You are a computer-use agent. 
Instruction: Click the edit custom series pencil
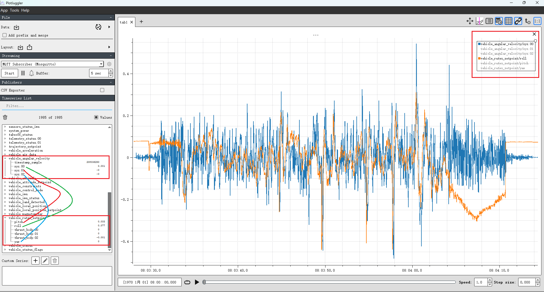coord(45,261)
